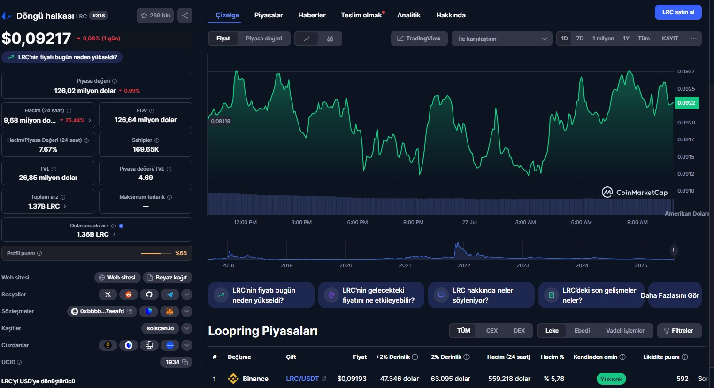Viewport: 714px width, 388px height.
Task: Expand more wallets chevron
Action: tap(187, 345)
